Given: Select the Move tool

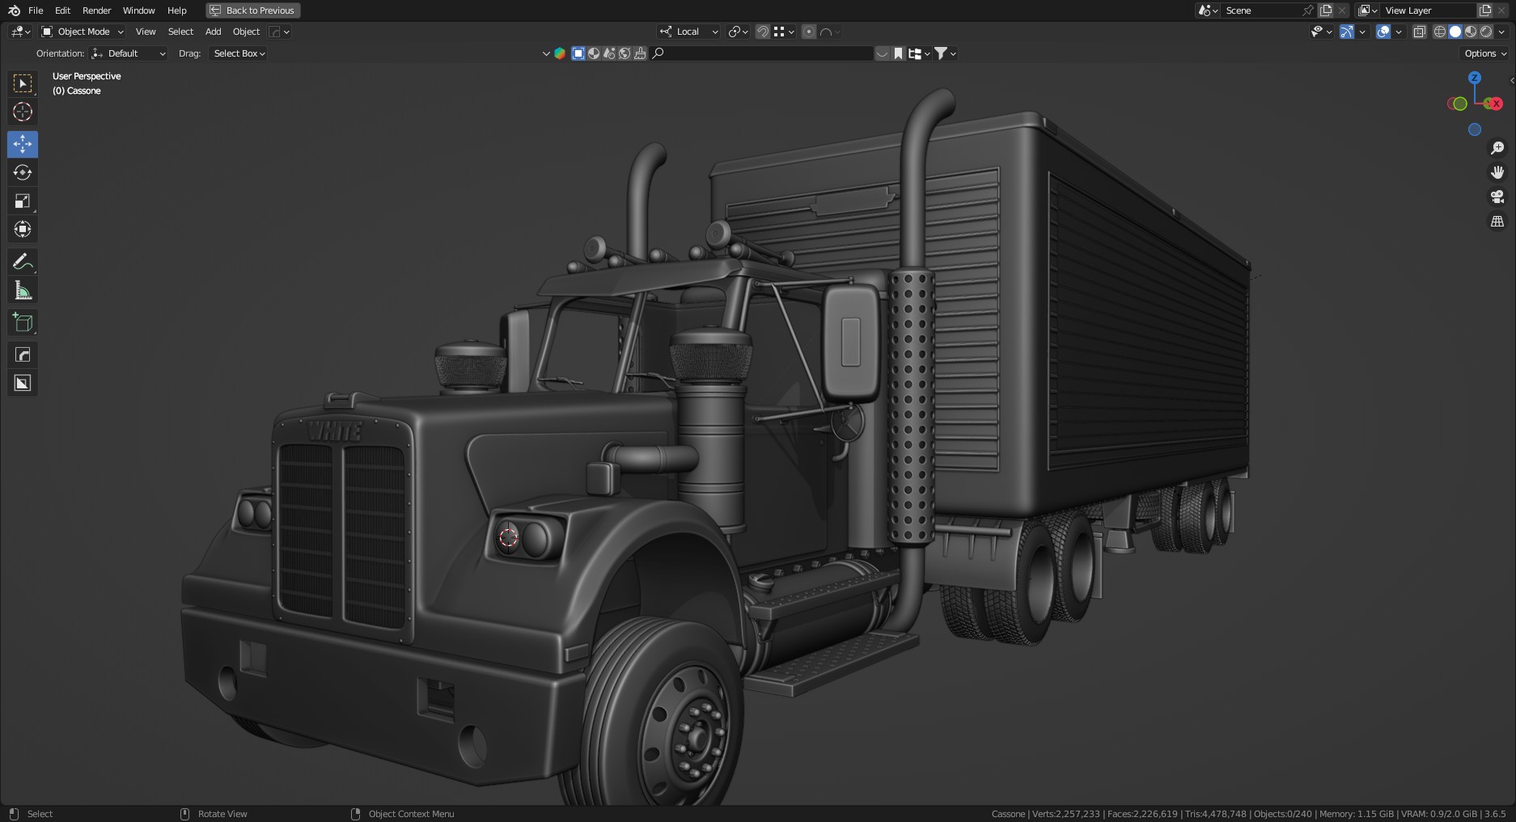Looking at the screenshot, I should [23, 144].
